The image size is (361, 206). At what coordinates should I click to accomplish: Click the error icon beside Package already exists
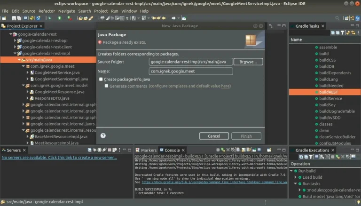click(x=100, y=42)
